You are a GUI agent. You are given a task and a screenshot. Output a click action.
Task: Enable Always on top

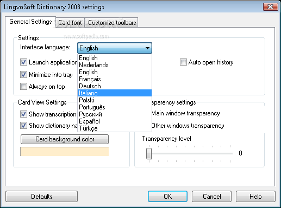click(23, 87)
